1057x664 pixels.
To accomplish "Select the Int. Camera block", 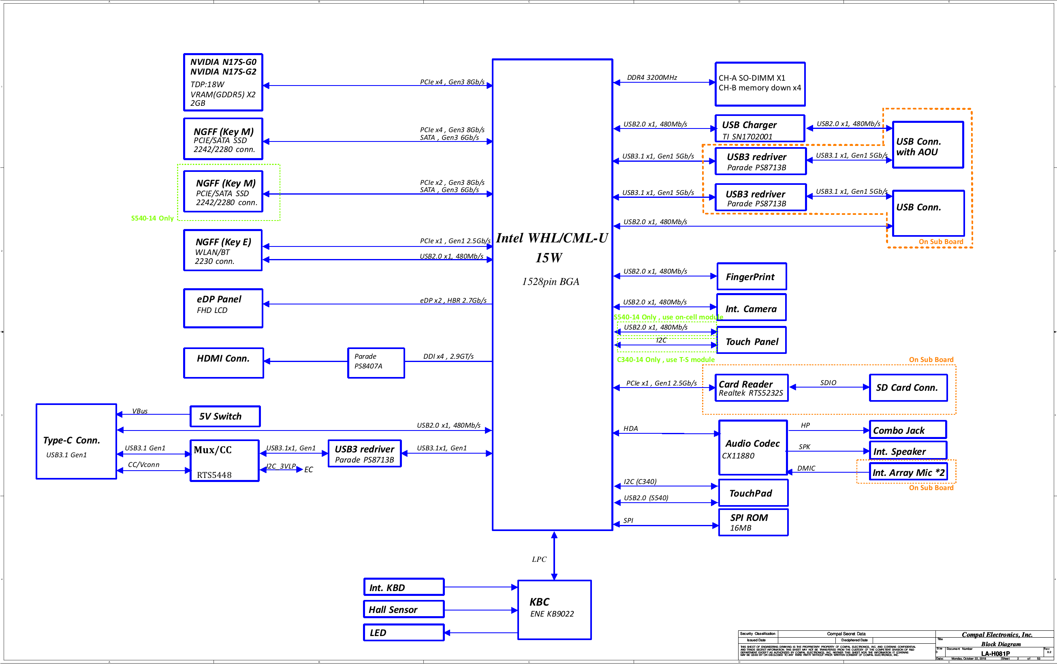I will (x=751, y=308).
